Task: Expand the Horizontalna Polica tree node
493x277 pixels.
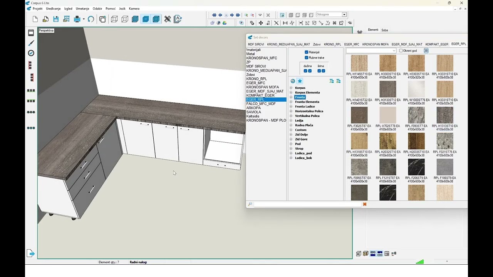Action: [x=291, y=111]
